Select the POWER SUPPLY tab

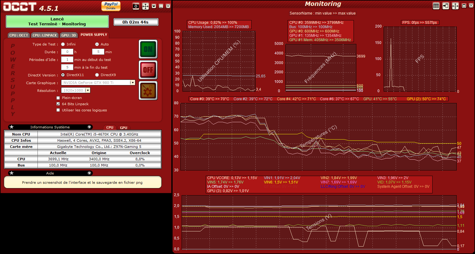click(94, 35)
